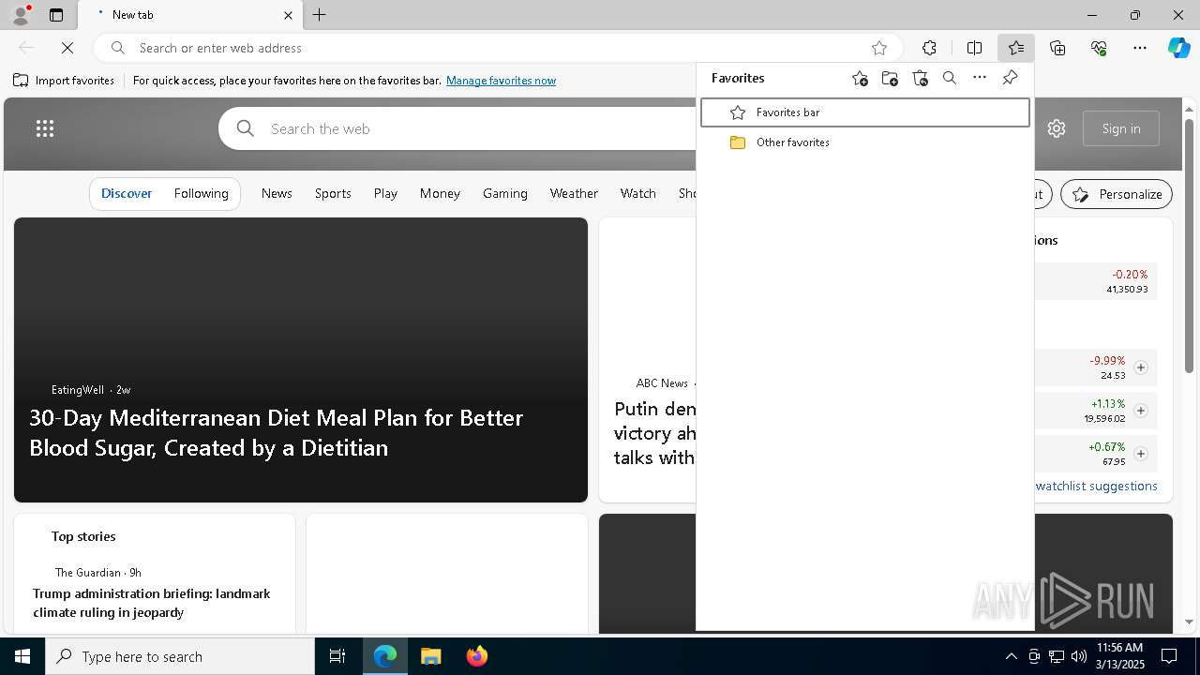Click star icon in address bar
1200x675 pixels.
[879, 48]
